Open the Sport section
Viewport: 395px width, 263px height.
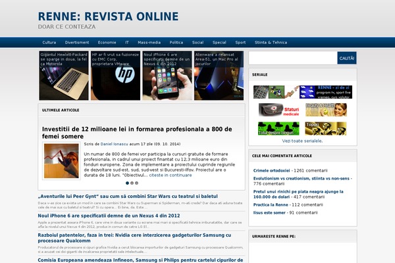pos(240,43)
